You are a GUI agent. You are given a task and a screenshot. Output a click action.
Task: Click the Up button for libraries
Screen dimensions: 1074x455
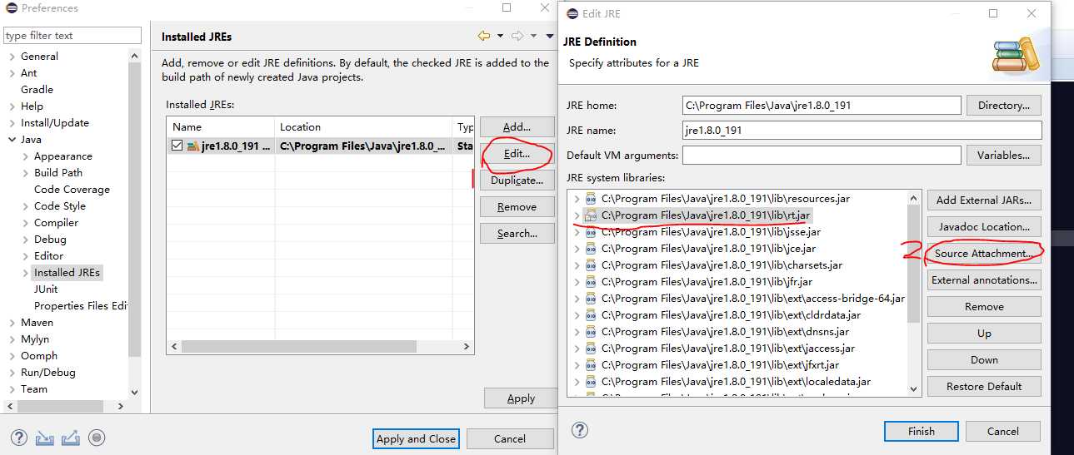point(984,333)
